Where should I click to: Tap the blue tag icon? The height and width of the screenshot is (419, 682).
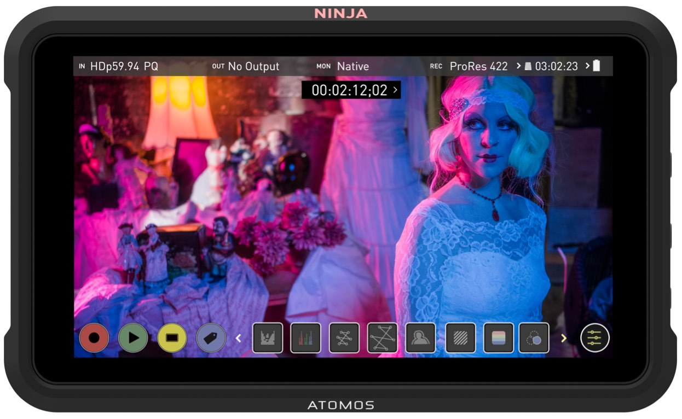pyautogui.click(x=211, y=338)
